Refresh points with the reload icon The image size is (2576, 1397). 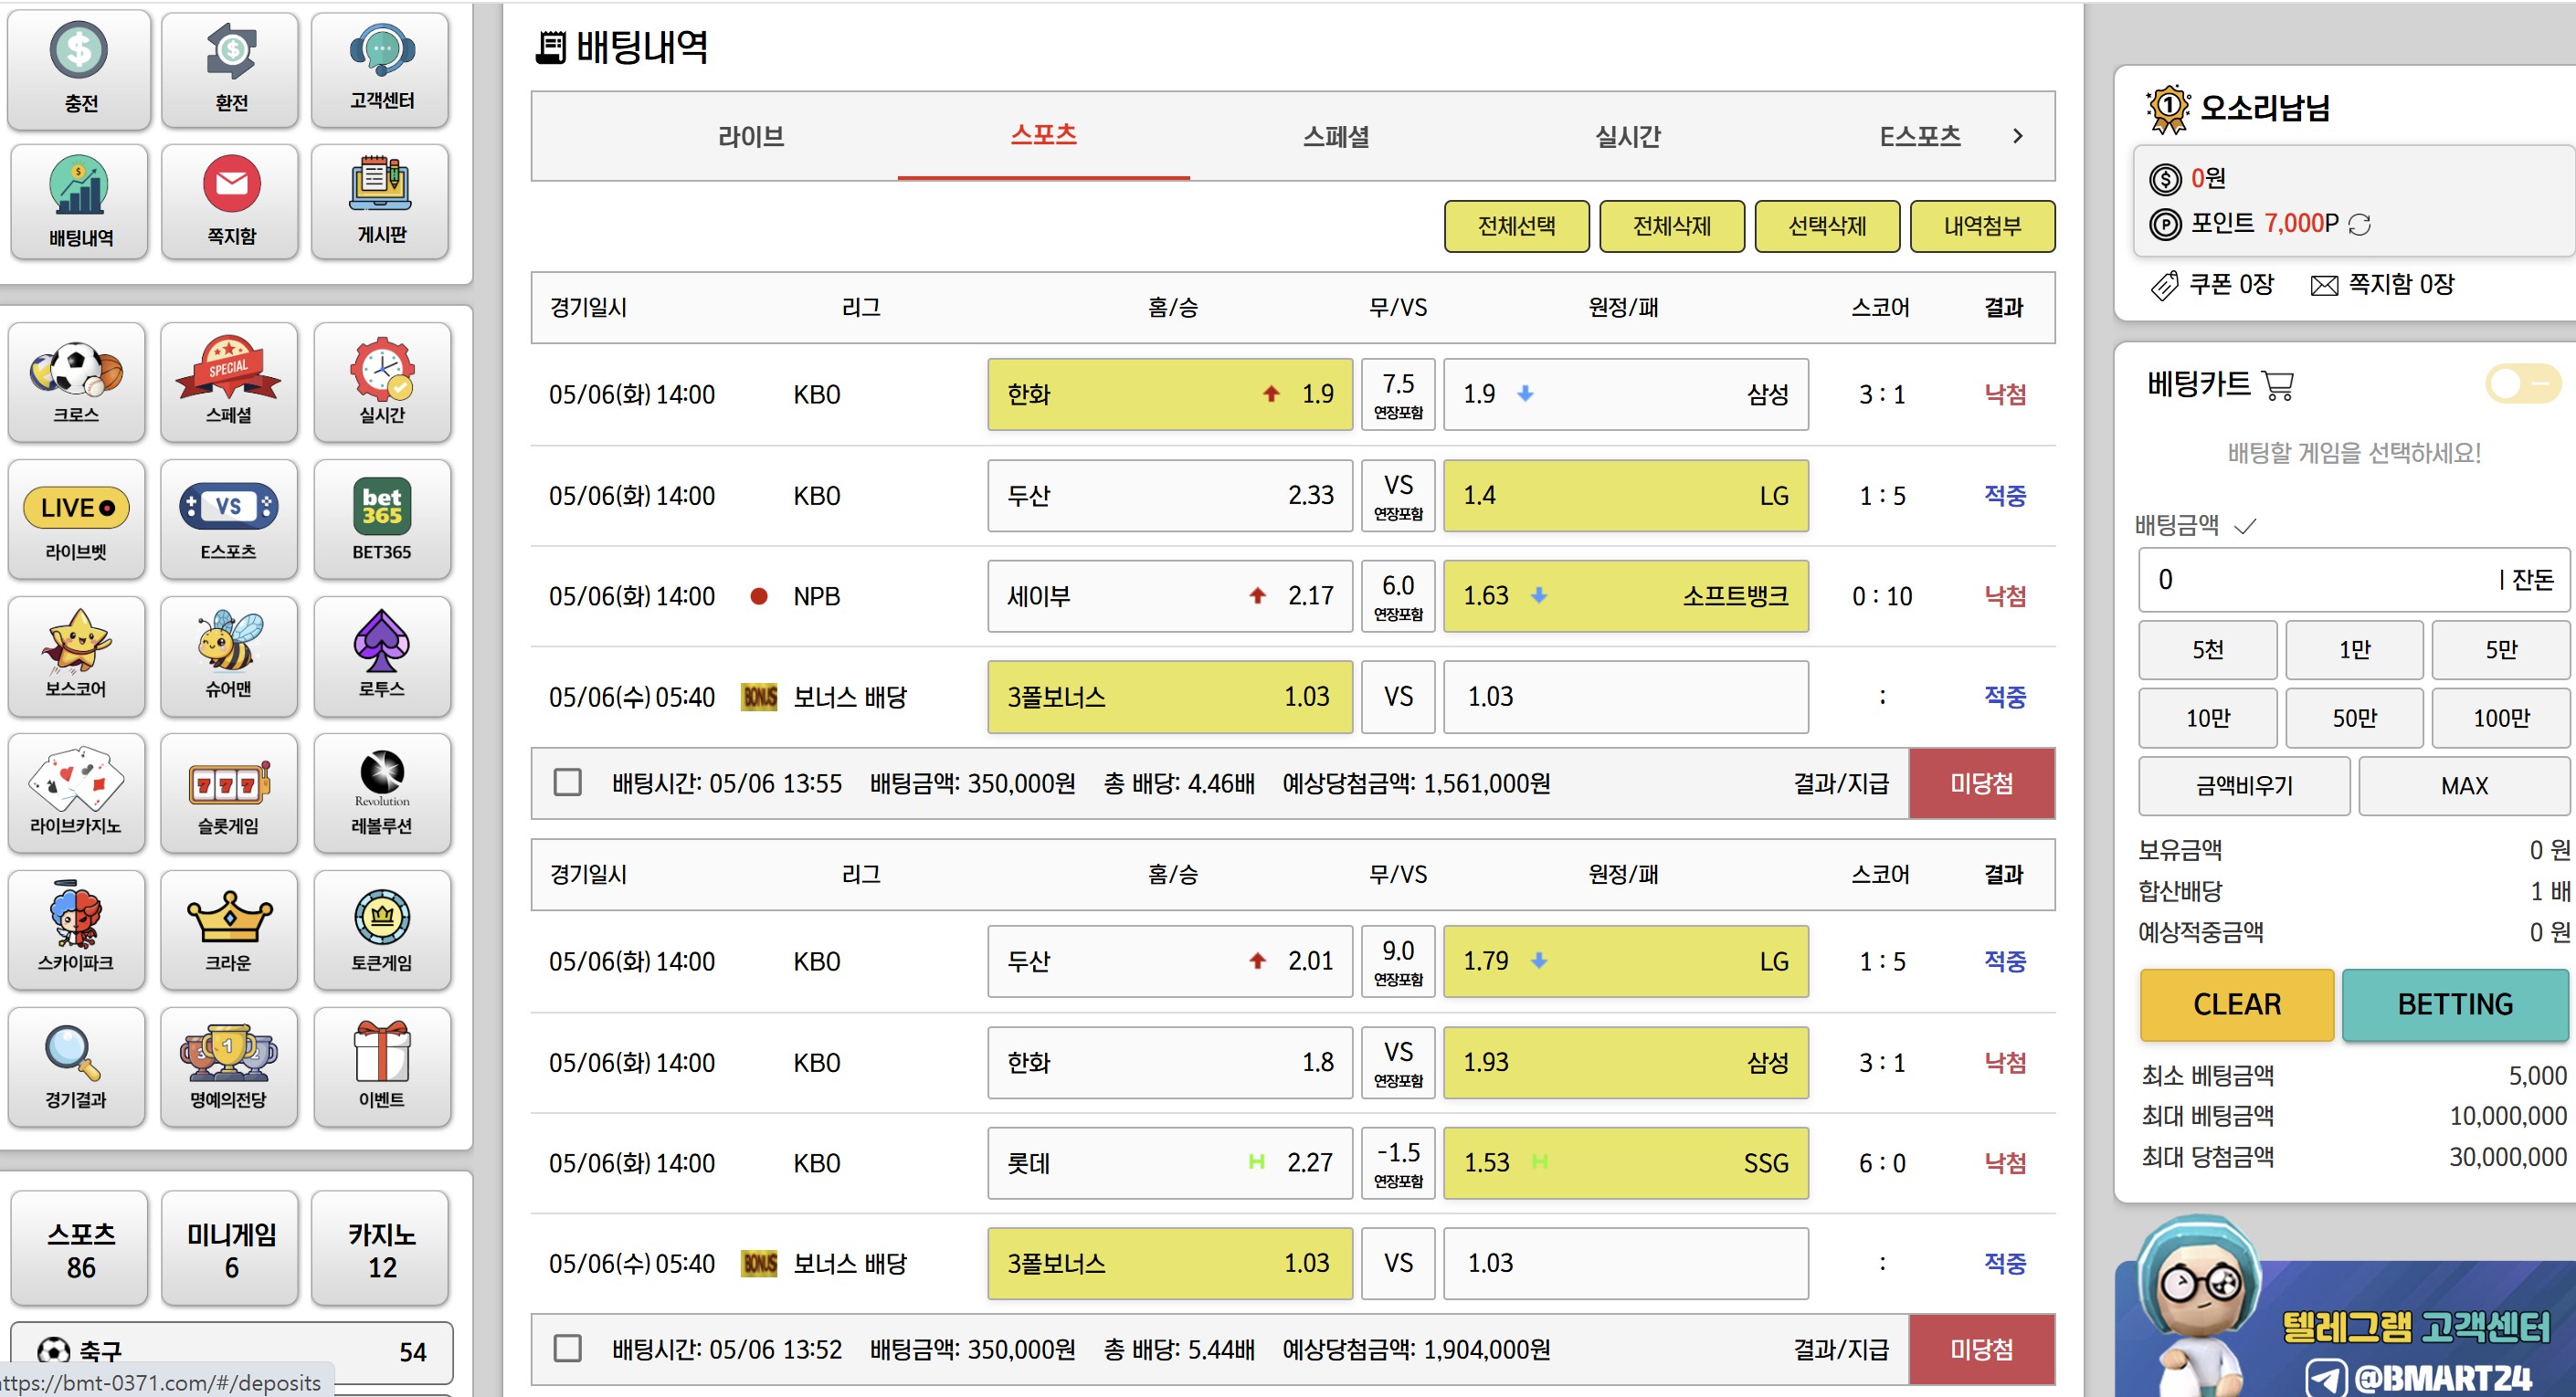coord(2359,225)
